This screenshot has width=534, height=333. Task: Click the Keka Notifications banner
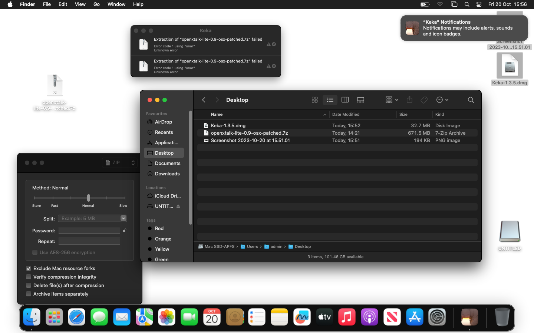(464, 28)
